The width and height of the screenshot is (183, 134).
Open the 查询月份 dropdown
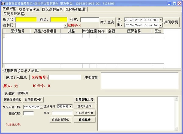point(71,107)
